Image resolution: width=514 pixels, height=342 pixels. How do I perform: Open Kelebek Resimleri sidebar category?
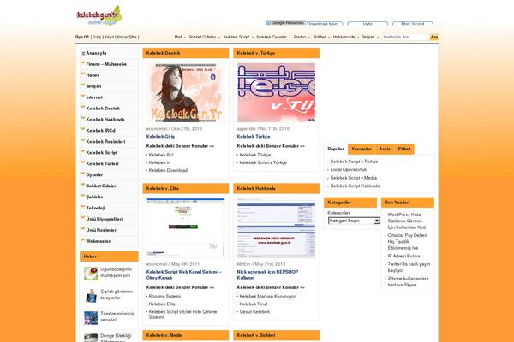[x=105, y=142]
